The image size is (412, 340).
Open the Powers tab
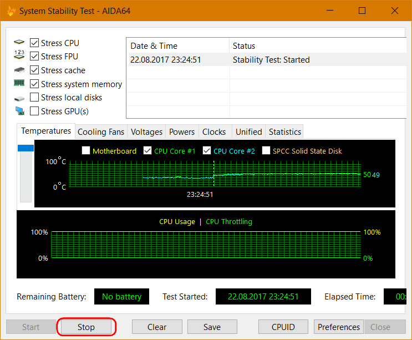tap(182, 131)
